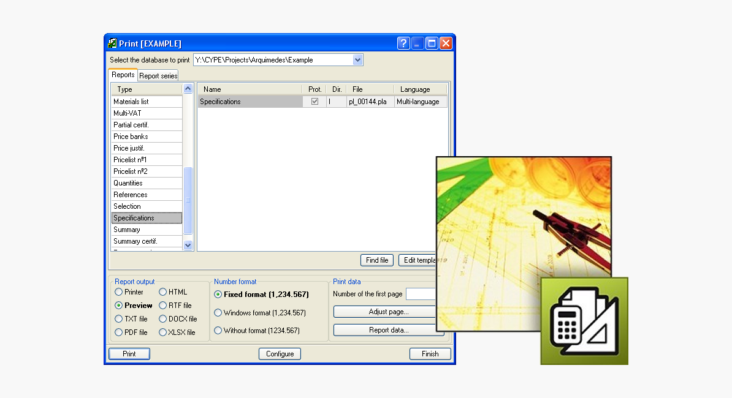Select Multi-VAT report type
Viewport: 732px width, 398px height.
click(x=147, y=113)
